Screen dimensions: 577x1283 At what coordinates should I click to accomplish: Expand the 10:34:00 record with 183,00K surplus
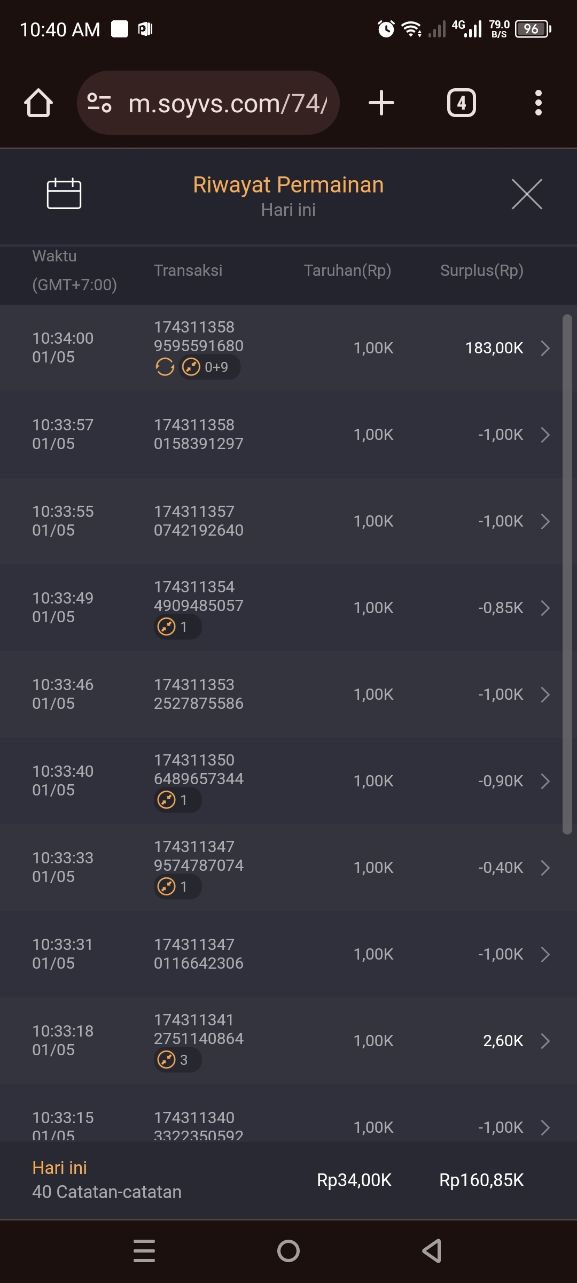tap(545, 348)
